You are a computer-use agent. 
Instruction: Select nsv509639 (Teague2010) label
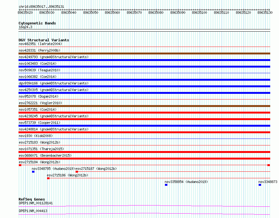click(39, 70)
